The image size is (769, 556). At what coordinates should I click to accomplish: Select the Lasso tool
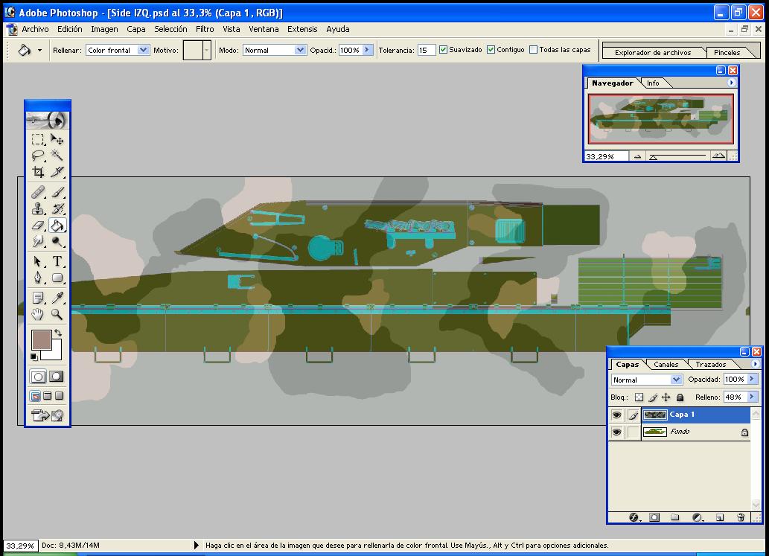tap(38, 156)
